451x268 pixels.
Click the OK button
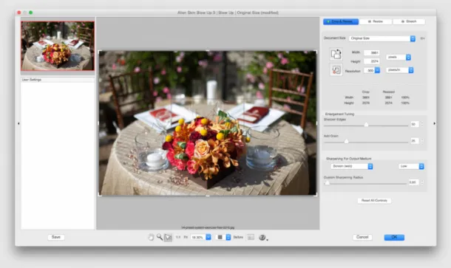point(394,237)
